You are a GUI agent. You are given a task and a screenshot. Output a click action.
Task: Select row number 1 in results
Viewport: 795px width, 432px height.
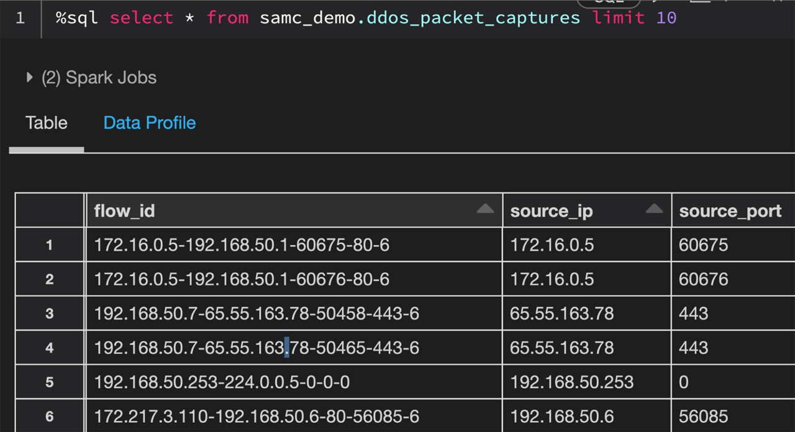coord(50,245)
